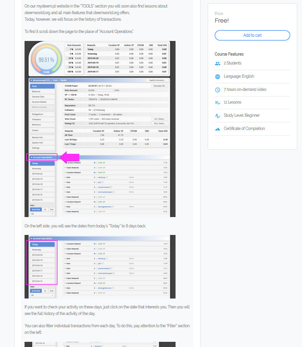
Task: Select the '11 Lessons' text
Action: [x=232, y=102]
